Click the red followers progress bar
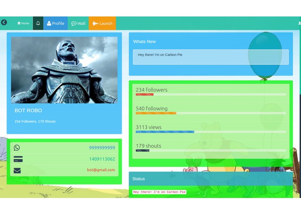The height and width of the screenshot is (214, 301). pos(145,94)
